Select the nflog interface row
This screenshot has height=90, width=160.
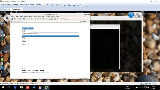[x=50, y=40]
